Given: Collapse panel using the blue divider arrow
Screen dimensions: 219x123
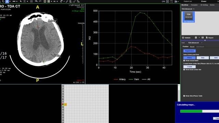Looking at the screenshot, I should coord(205,40).
